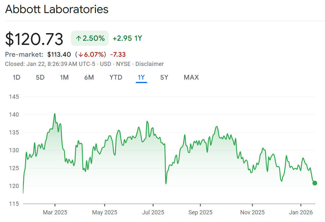Click the $120.73 current price
The width and height of the screenshot is (325, 222).
coord(34,39)
